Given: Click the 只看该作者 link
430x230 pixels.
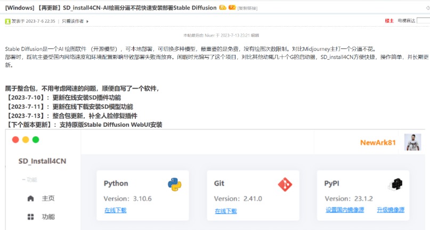Looking at the screenshot, I should [72, 21].
